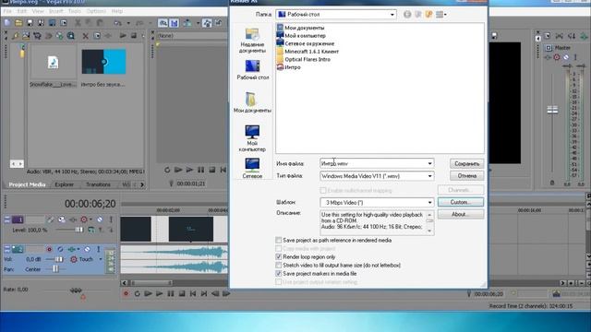591x332 pixels.
Task: Click the Up One Level icon in dialog
Action: pos(418,15)
